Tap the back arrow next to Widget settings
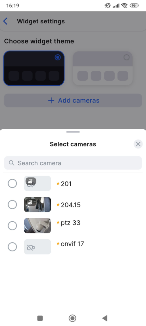Viewport: 146px width, 326px height. click(5, 21)
